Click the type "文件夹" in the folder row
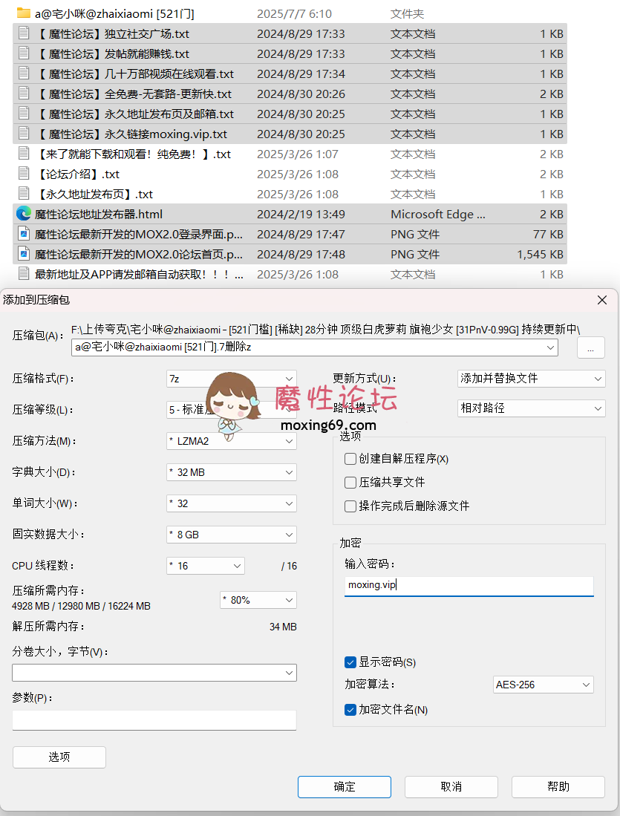This screenshot has height=816, width=620. pos(407,13)
